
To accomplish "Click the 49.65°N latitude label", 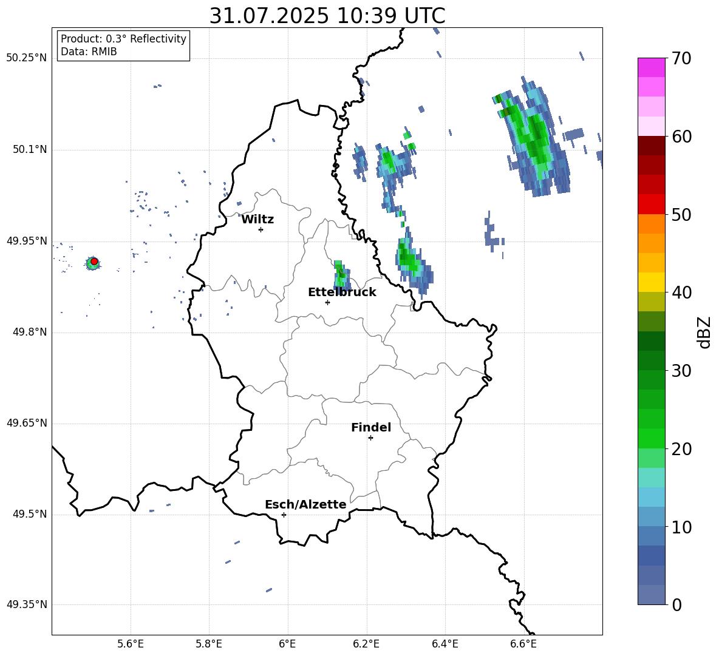I will coord(27,423).
